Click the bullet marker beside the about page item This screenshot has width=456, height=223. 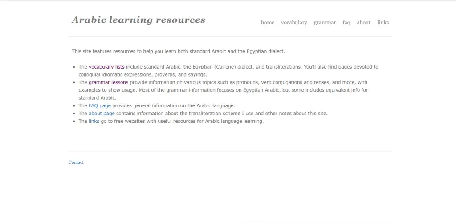click(x=73, y=114)
